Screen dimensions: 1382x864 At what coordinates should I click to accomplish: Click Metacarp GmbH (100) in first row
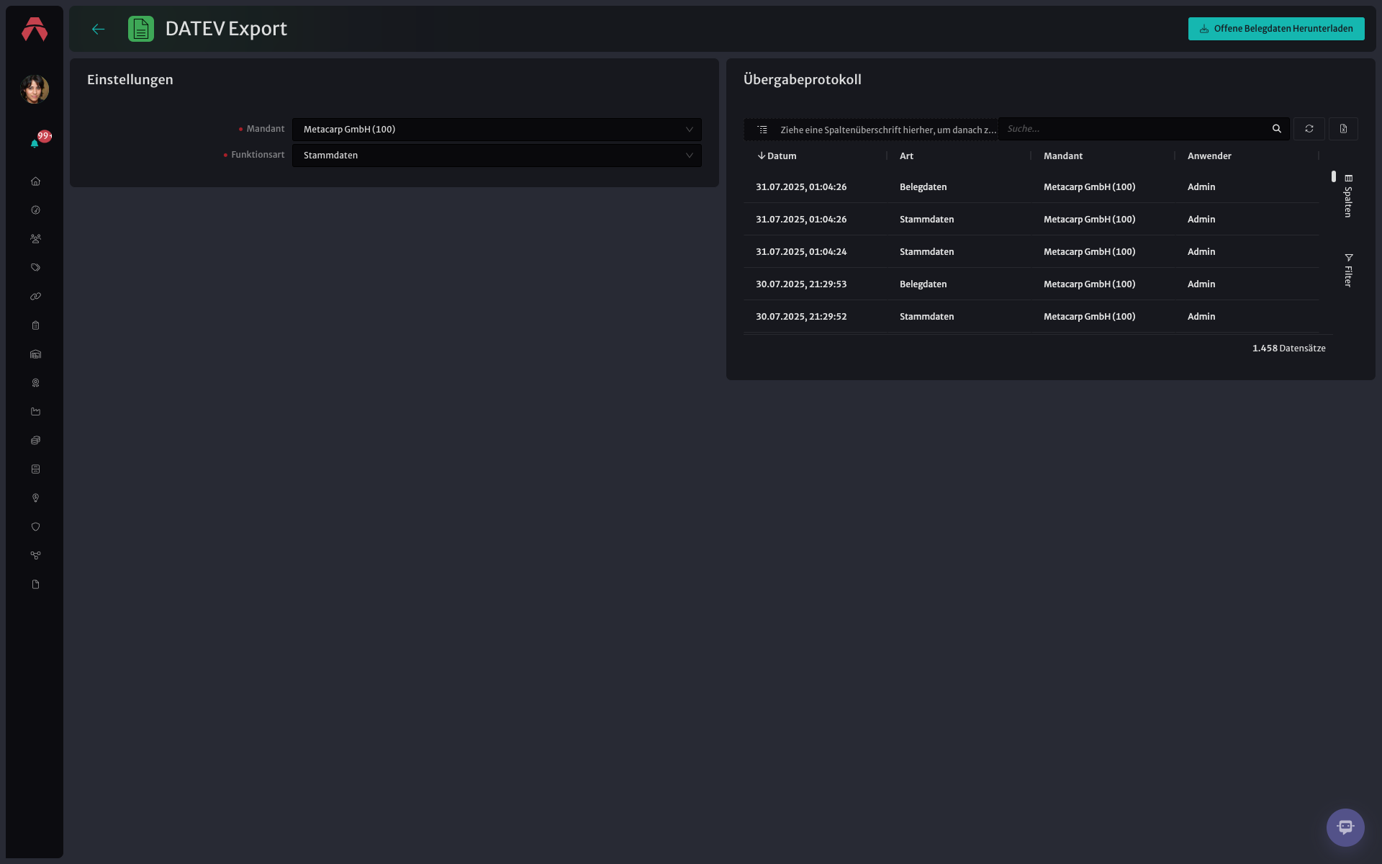point(1089,187)
